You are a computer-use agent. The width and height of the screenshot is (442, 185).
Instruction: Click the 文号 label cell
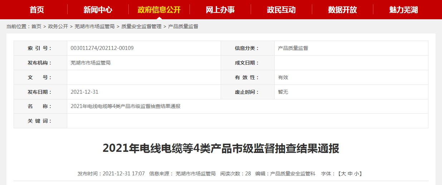click(x=40, y=77)
